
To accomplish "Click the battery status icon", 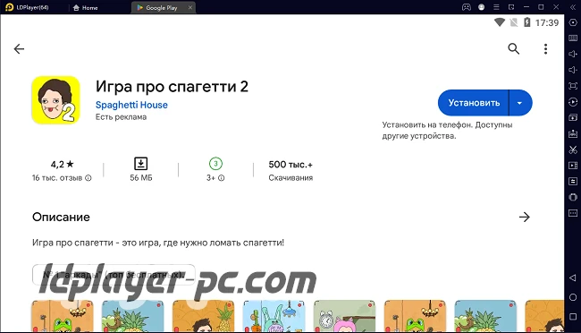I will (526, 22).
